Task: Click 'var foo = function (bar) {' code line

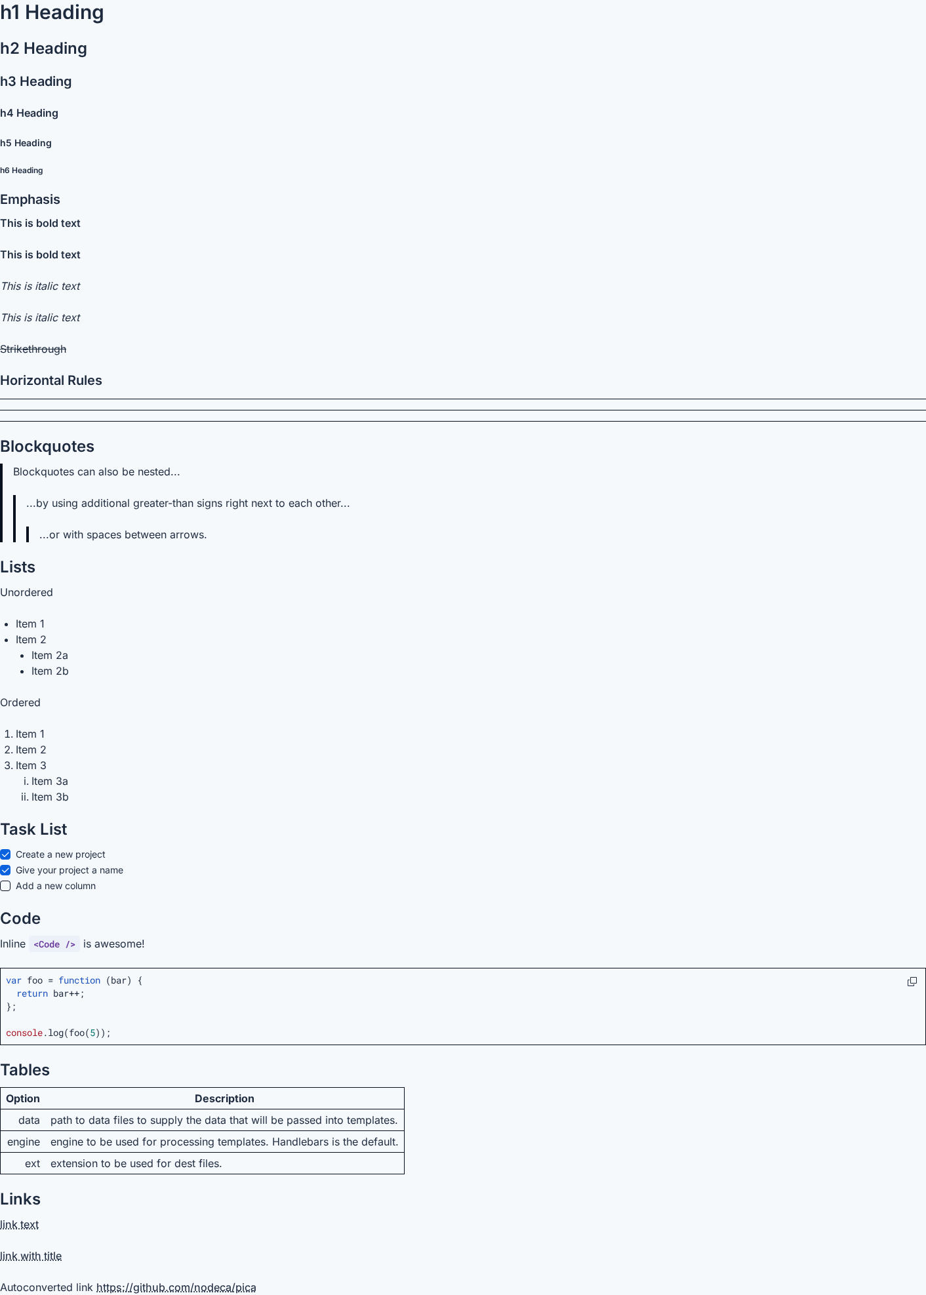Action: pyautogui.click(x=74, y=980)
